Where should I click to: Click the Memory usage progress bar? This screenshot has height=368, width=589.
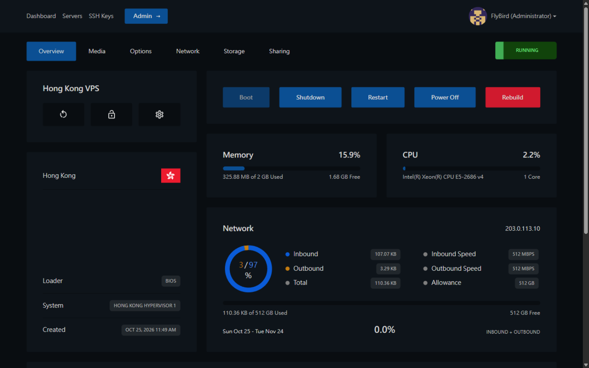coord(292,168)
